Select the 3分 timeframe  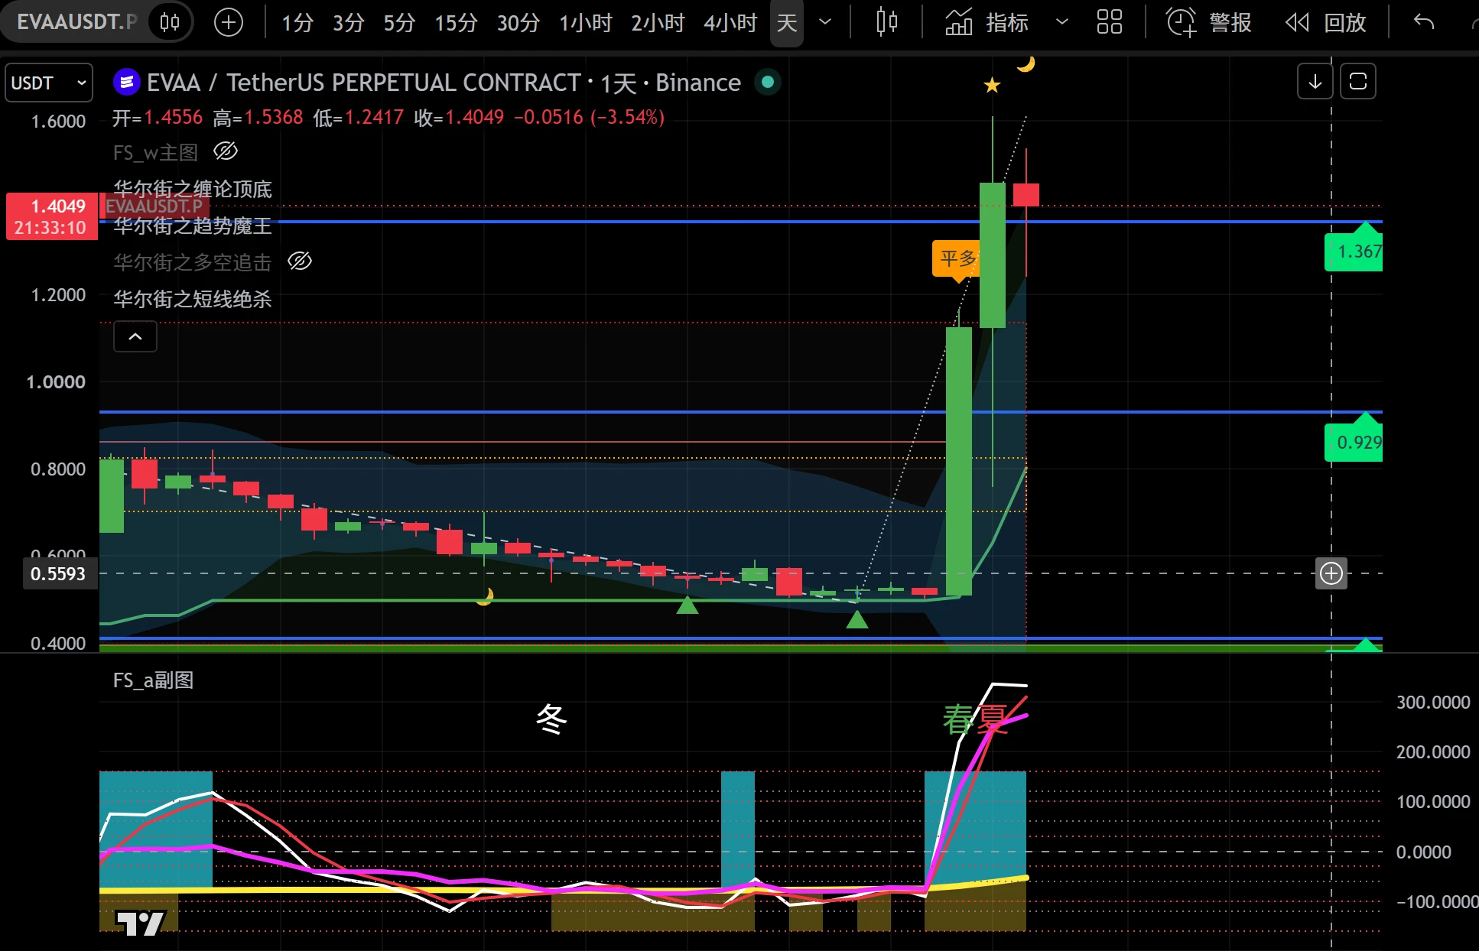(348, 23)
